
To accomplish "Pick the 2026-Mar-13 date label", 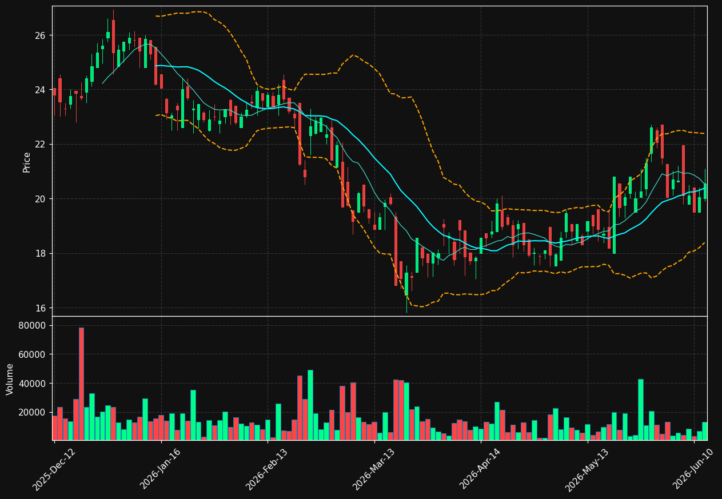I will pos(374,469).
